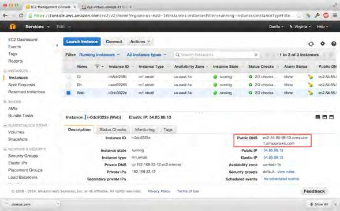Open EC2 Dashboard in the sidebar

pos(23,40)
